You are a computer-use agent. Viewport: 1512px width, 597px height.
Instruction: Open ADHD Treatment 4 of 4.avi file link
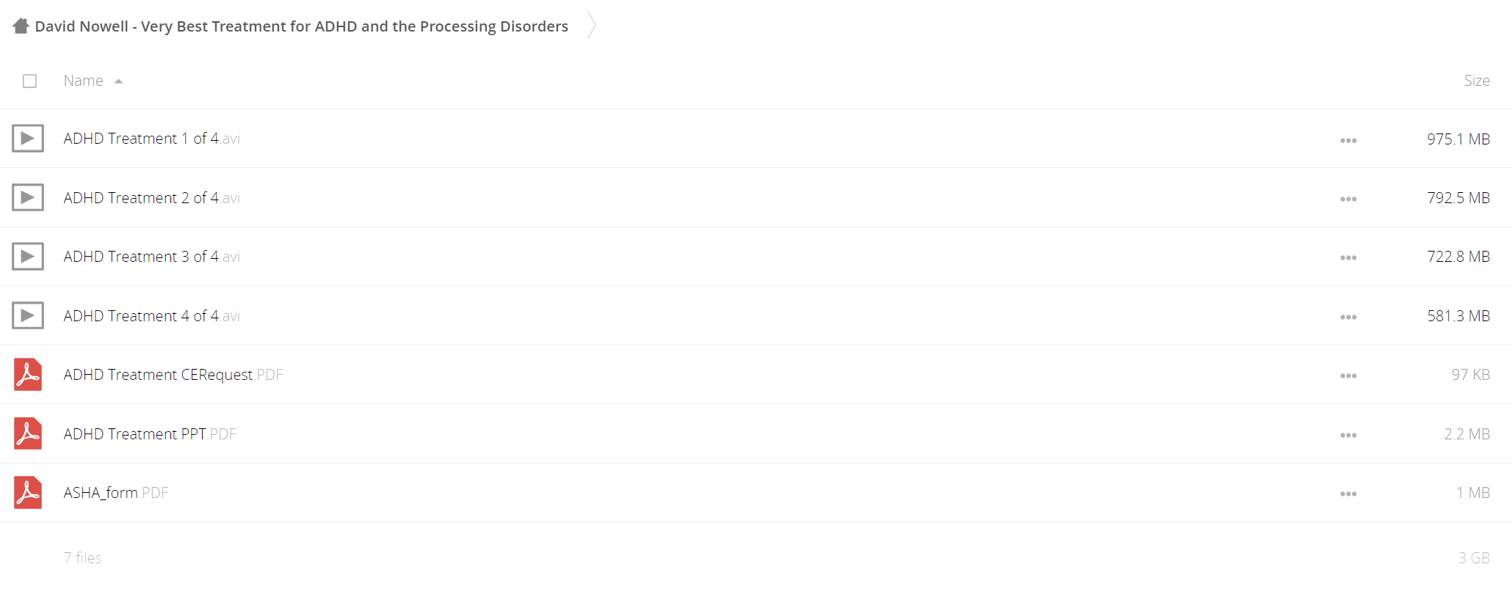(152, 316)
